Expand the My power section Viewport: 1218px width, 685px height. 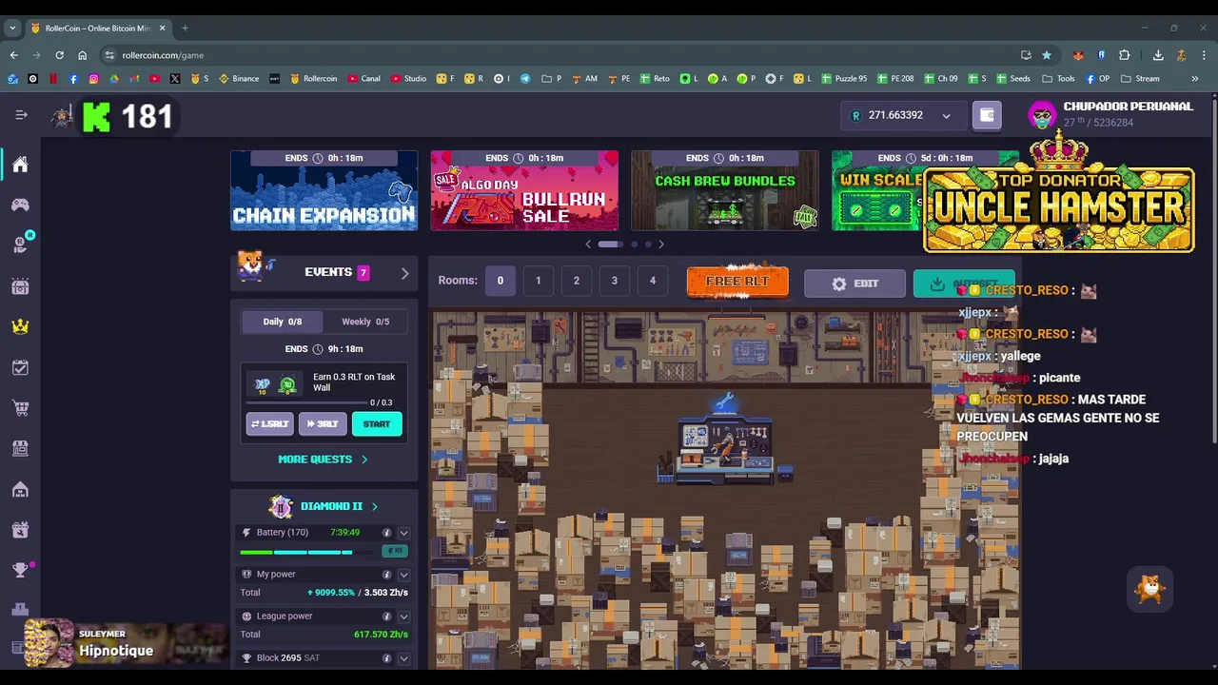pos(403,575)
